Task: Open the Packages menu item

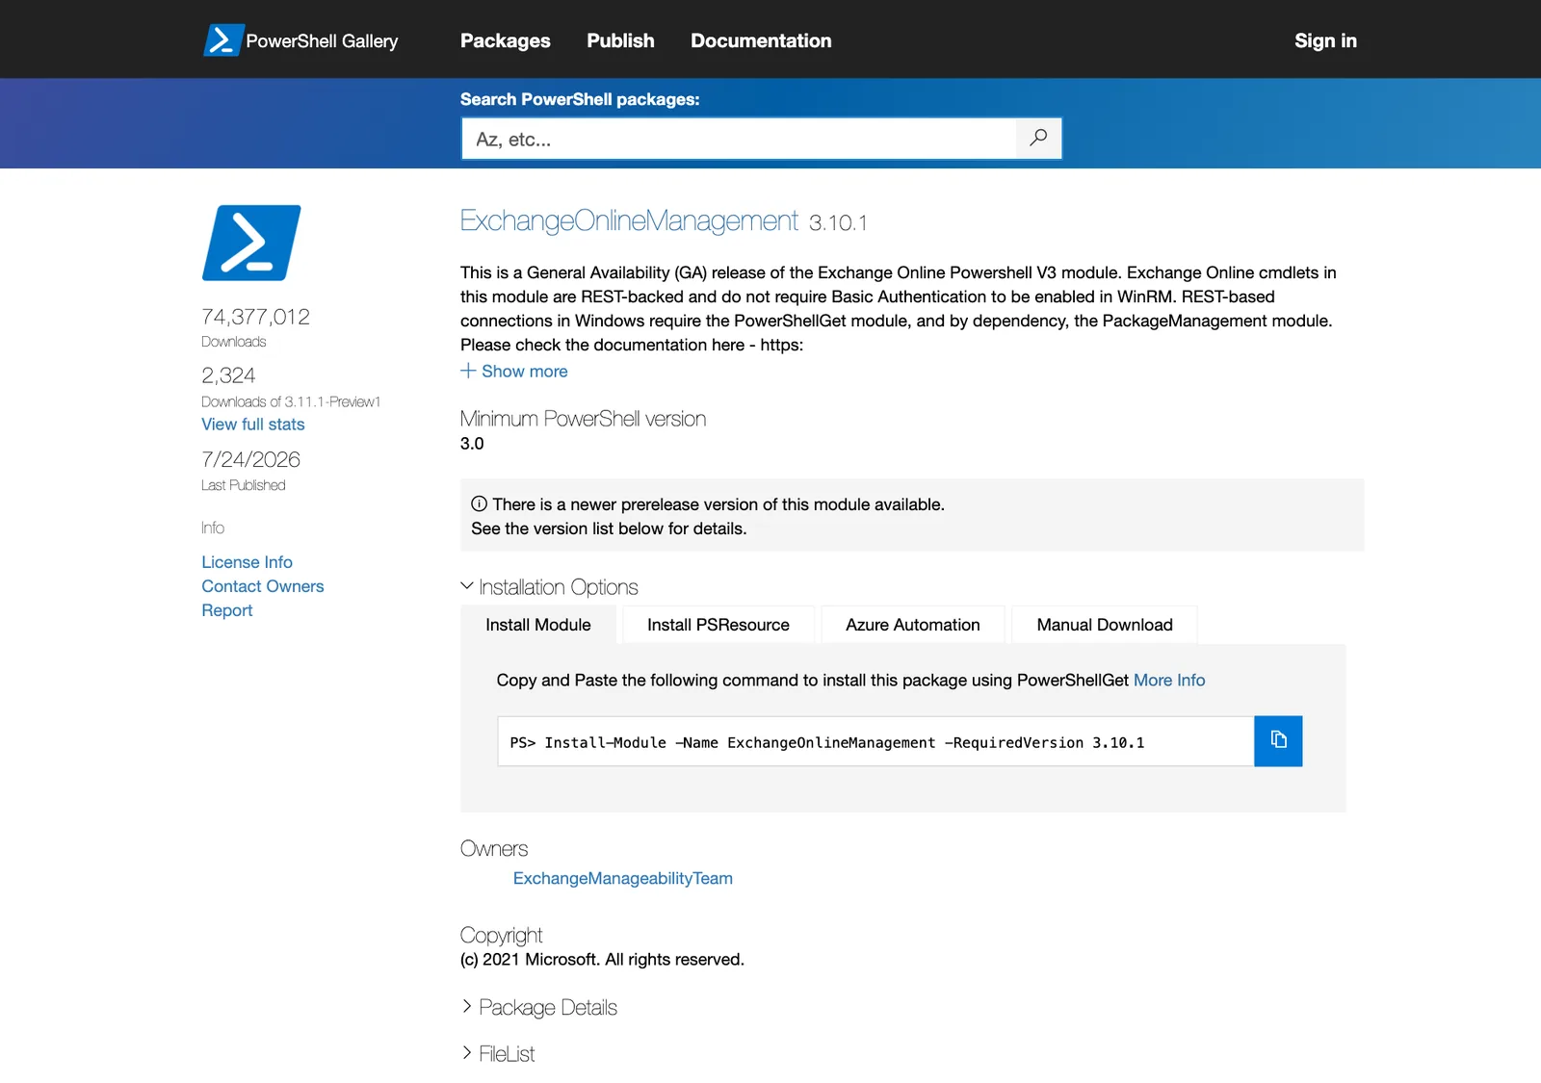Action: pyautogui.click(x=505, y=40)
